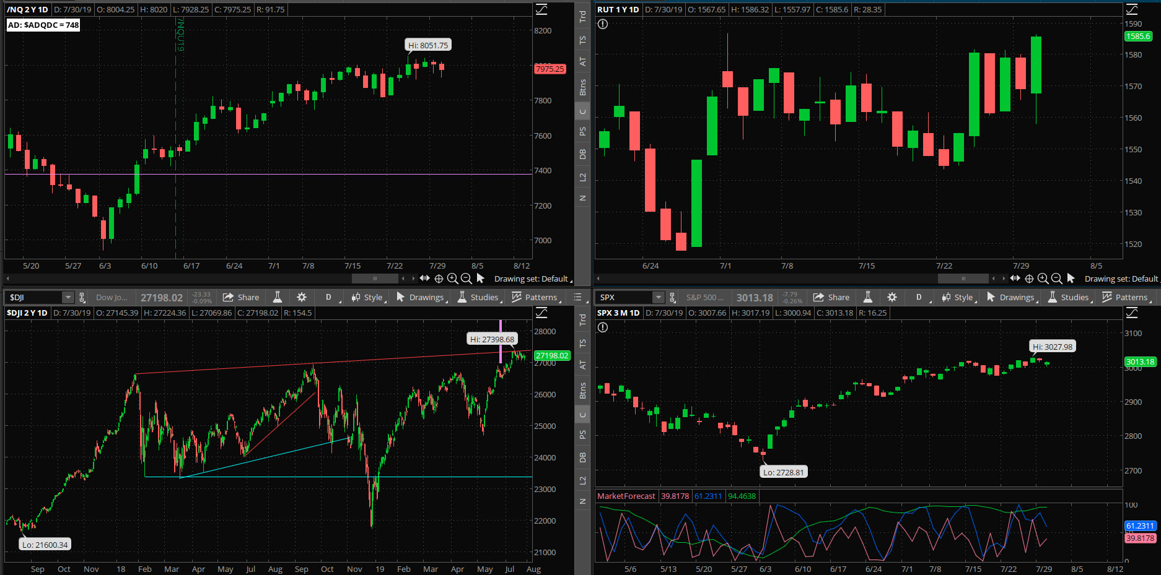
Task: Open the Drawings dropdown in the $DJI toolbar
Action: tap(422, 297)
